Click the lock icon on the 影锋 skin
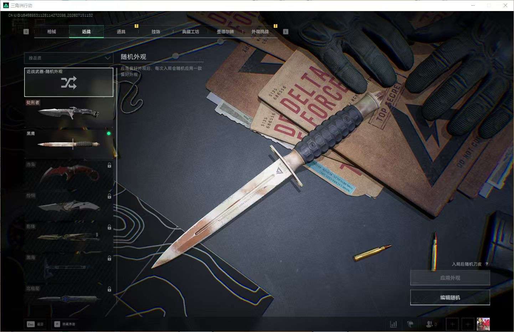514x332 pixels. pos(109,227)
